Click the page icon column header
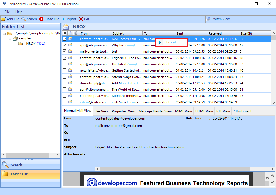Image resolution: width=276 pixels, height=195 pixels. [70, 33]
